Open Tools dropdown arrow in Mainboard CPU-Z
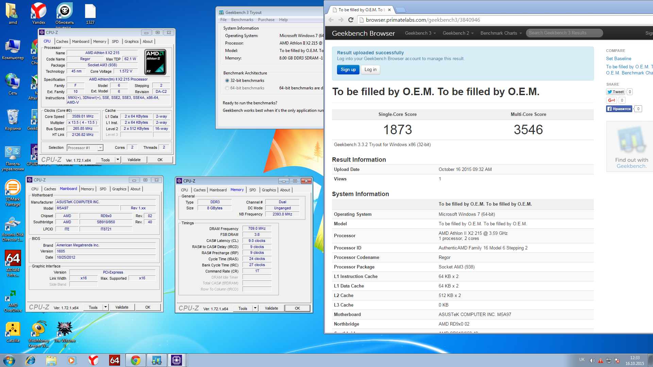The width and height of the screenshot is (653, 367). 105,307
